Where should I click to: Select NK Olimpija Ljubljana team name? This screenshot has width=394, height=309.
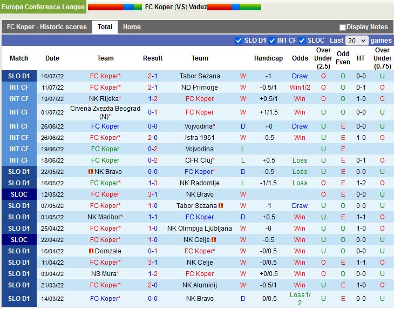pos(200,229)
